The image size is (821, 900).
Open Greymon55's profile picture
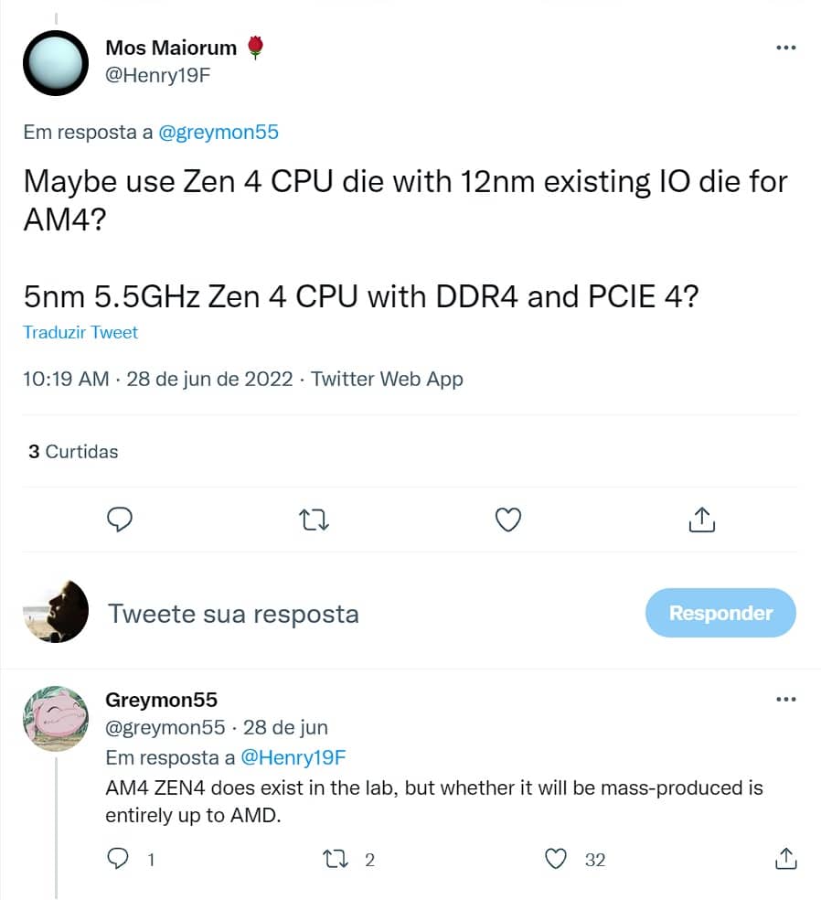coord(56,719)
